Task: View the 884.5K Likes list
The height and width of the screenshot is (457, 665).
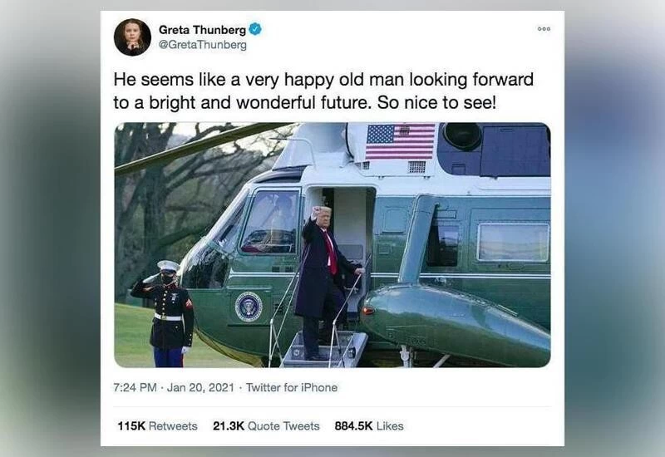Action: tap(369, 426)
